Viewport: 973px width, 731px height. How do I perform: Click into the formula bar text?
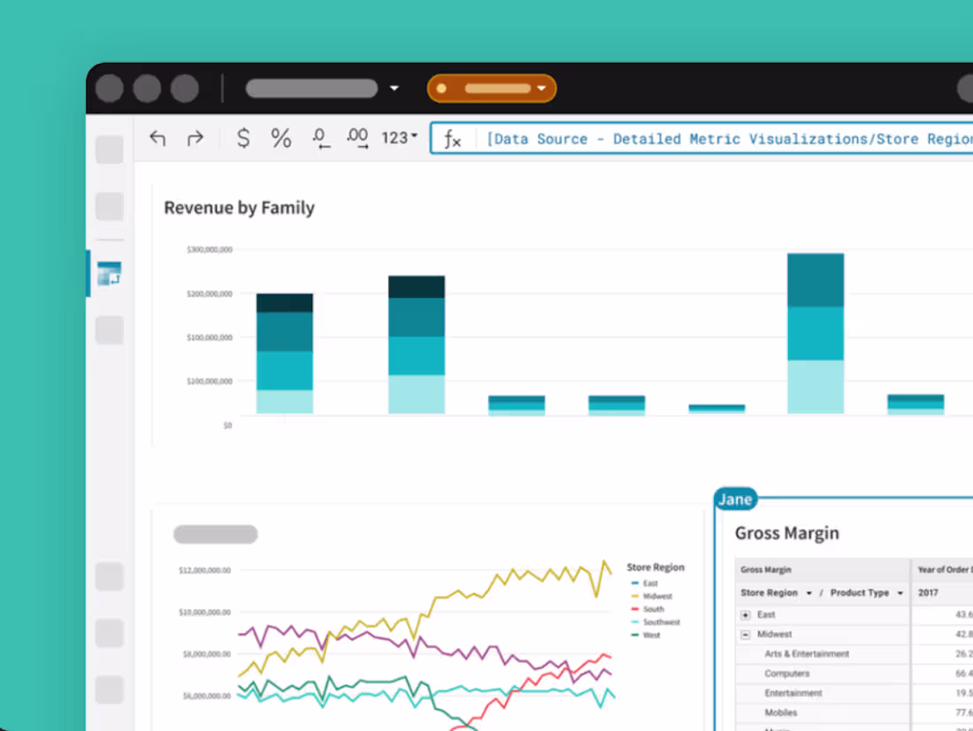[729, 139]
